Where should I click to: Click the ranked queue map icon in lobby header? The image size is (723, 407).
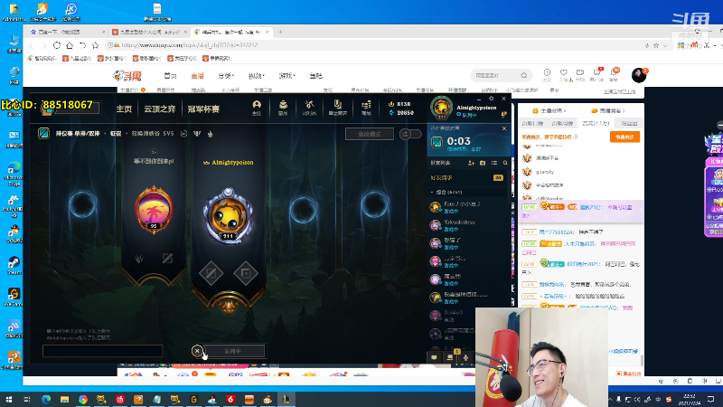(x=43, y=133)
